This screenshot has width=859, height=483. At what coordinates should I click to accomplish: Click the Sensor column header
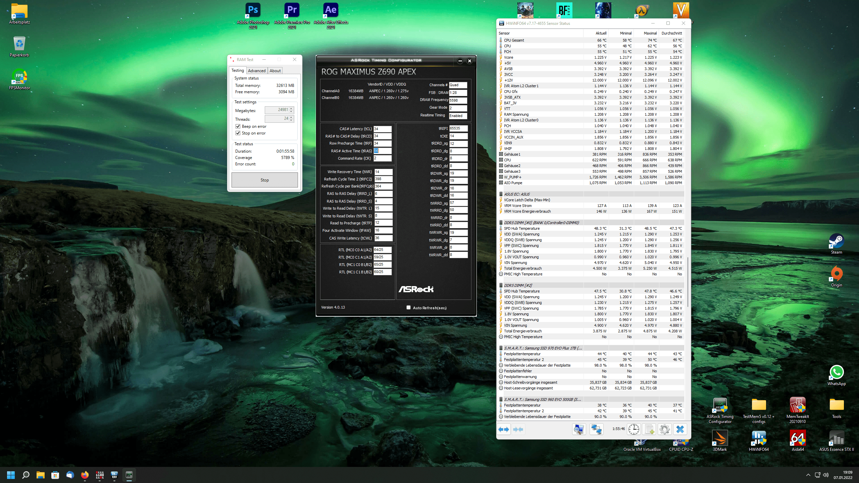pos(540,33)
